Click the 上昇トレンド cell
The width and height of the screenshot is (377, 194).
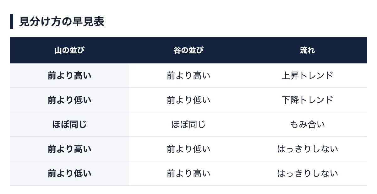click(307, 76)
